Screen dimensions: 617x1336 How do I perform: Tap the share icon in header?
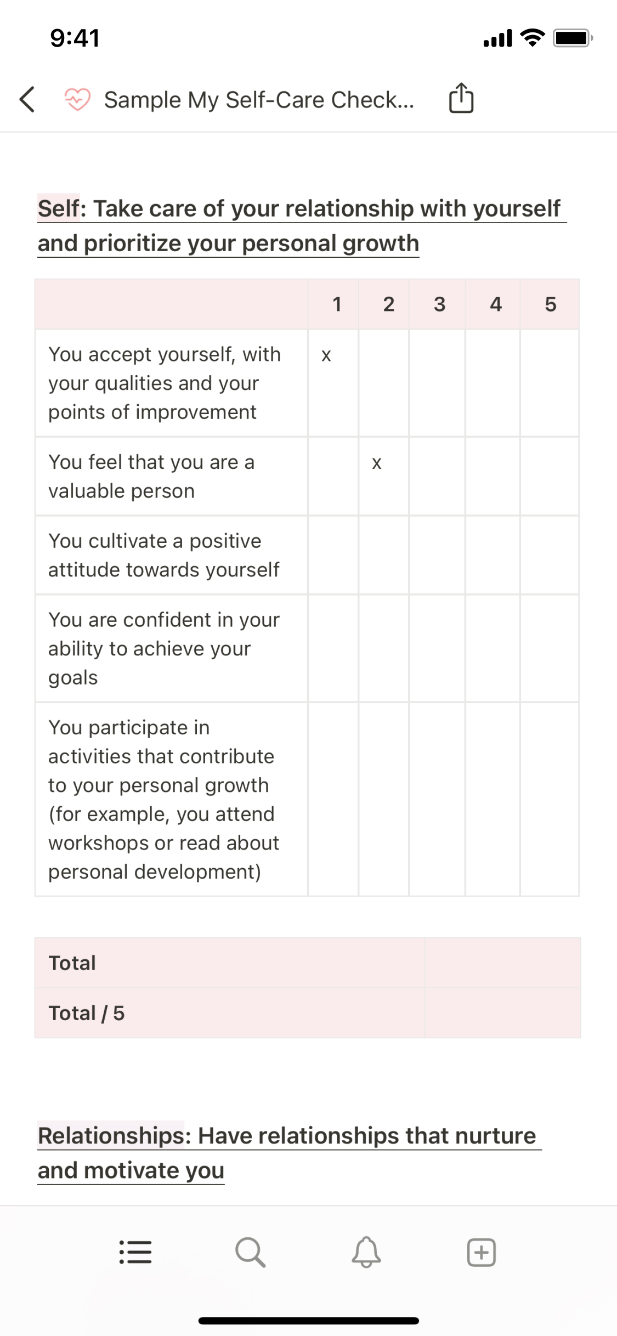(x=461, y=99)
